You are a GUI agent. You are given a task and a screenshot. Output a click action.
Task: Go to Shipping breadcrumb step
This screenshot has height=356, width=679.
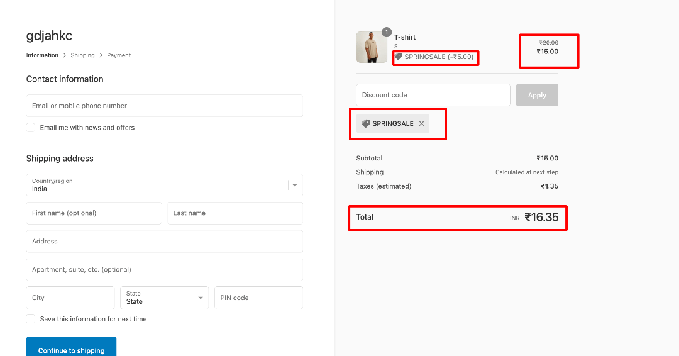click(x=82, y=55)
